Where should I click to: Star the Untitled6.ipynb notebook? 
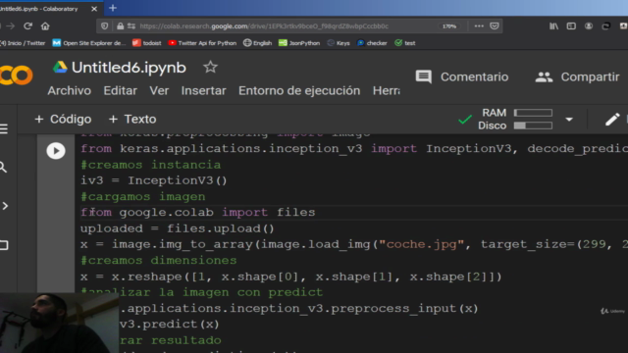tap(210, 67)
